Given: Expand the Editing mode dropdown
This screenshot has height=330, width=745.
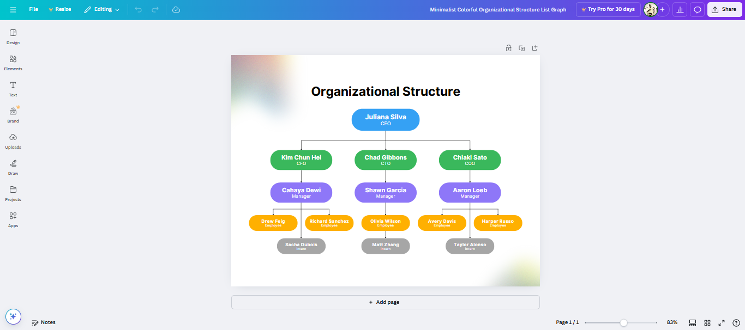Looking at the screenshot, I should pos(102,9).
